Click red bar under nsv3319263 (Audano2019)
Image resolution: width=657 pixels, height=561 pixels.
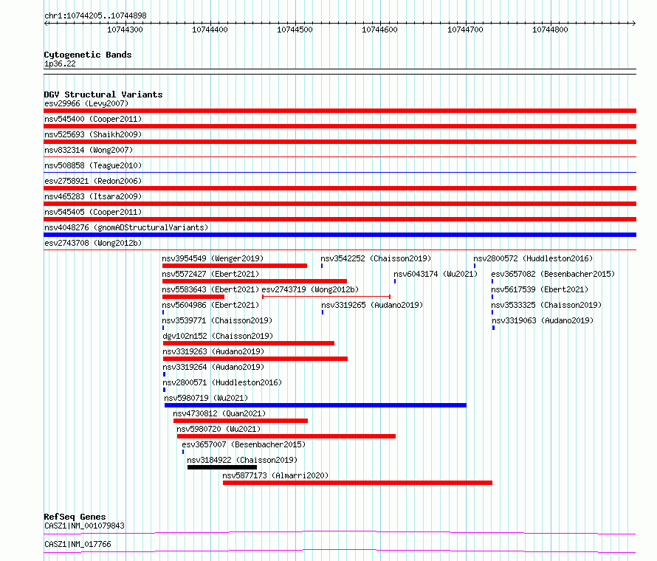(255, 359)
